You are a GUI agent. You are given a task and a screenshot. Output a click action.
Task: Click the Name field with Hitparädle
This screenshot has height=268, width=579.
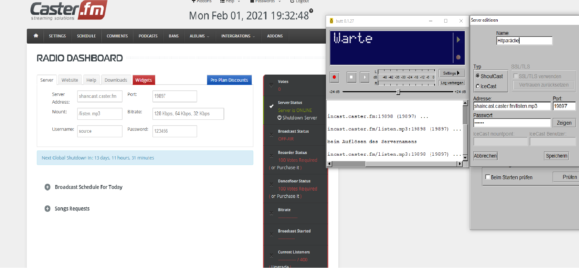(524, 40)
